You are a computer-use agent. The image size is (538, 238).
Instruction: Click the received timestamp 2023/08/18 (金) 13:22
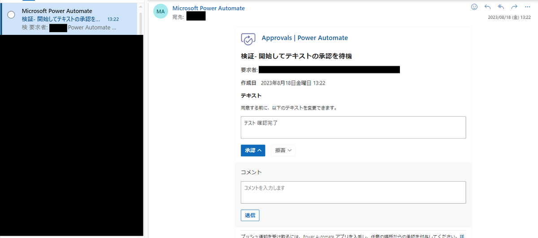[x=509, y=18]
